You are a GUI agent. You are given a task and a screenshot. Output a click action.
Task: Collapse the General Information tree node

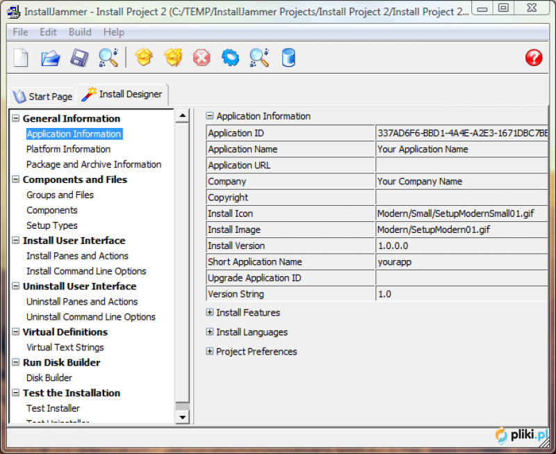pyautogui.click(x=15, y=118)
